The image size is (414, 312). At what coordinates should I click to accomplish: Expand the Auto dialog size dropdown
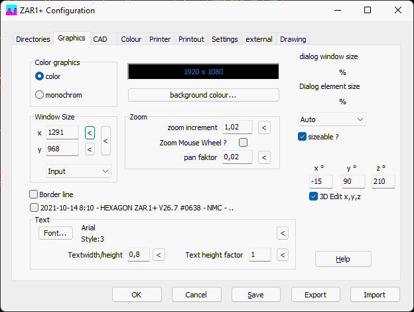click(332, 119)
